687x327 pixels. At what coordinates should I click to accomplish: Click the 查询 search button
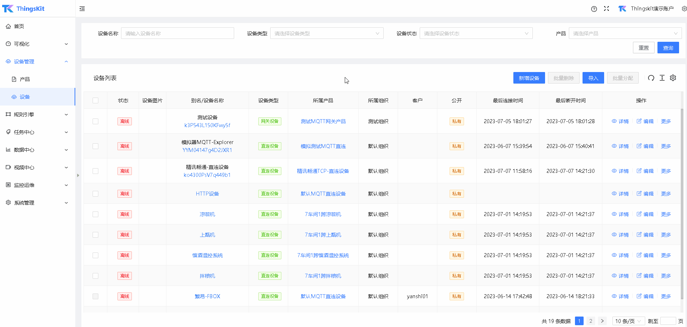[x=668, y=48]
